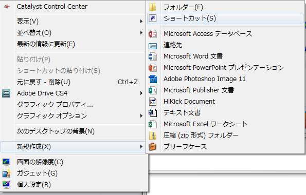Screen dimensions: 306x195
Task: Open 画面の解像度(C) settings
Action: 74,162
